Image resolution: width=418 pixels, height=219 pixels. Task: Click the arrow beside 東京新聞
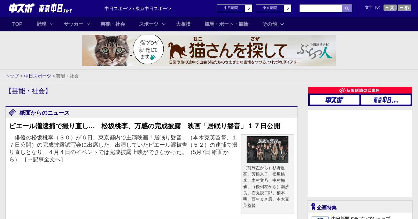pyautogui.click(x=288, y=8)
